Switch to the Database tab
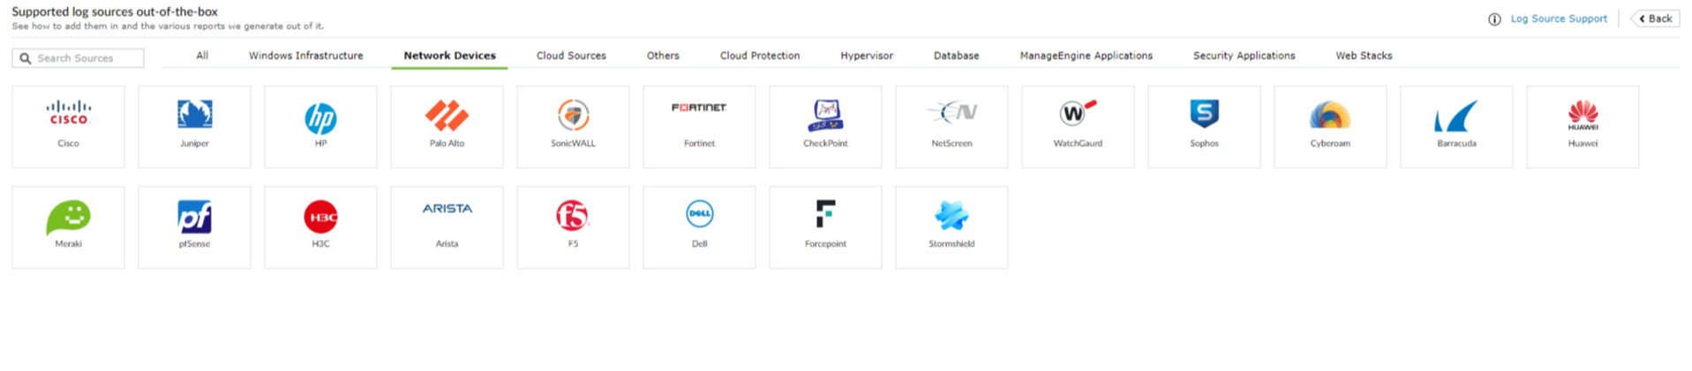Viewport: 1692px width, 371px height. point(956,56)
